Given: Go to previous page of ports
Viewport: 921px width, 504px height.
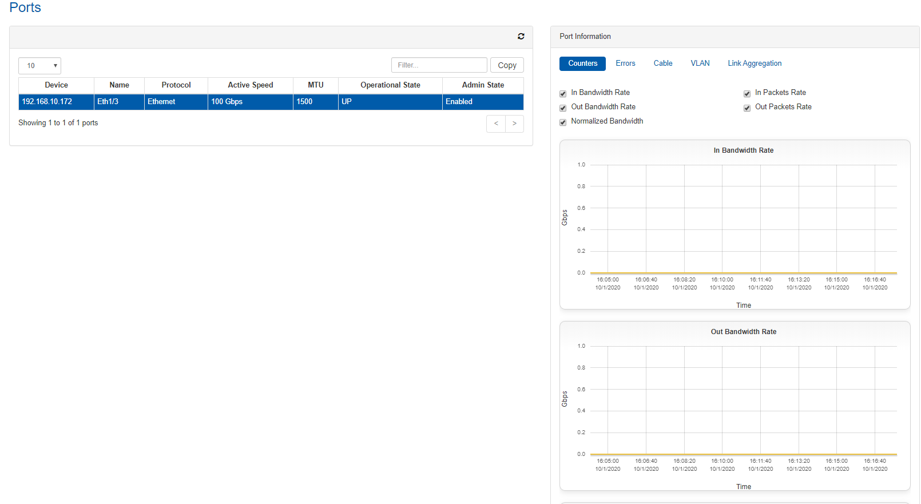Looking at the screenshot, I should pos(496,124).
